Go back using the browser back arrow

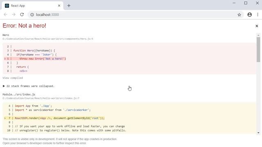(5, 15)
